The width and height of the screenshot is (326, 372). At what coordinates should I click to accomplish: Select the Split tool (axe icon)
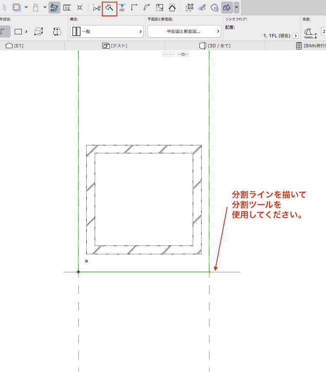109,8
